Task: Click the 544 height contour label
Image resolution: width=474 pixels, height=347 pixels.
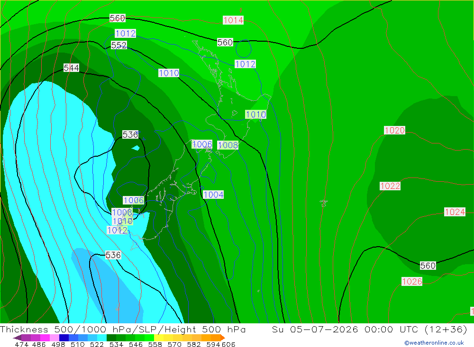Action: point(72,68)
